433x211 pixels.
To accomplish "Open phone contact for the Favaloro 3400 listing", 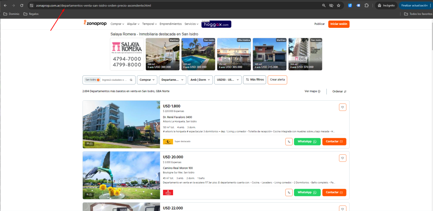I will (x=289, y=142).
